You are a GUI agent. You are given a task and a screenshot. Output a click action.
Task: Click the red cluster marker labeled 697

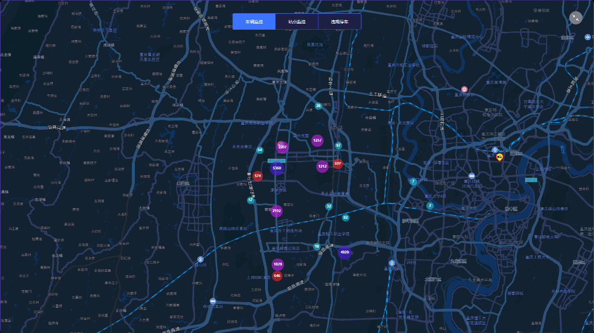click(338, 164)
